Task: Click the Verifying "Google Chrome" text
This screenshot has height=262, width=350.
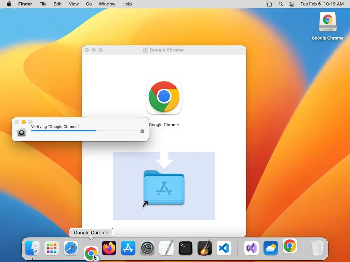Action: (x=56, y=127)
